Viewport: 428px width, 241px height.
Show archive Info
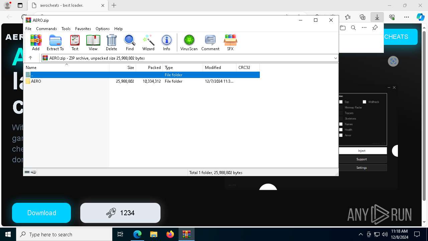pos(167,43)
